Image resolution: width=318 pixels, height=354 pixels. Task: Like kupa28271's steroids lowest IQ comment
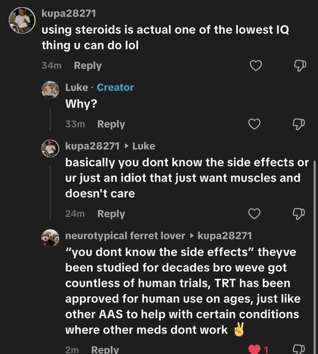[256, 66]
